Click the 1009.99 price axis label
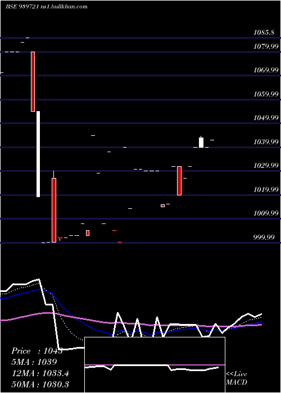This screenshot has height=393, width=281. 266,213
